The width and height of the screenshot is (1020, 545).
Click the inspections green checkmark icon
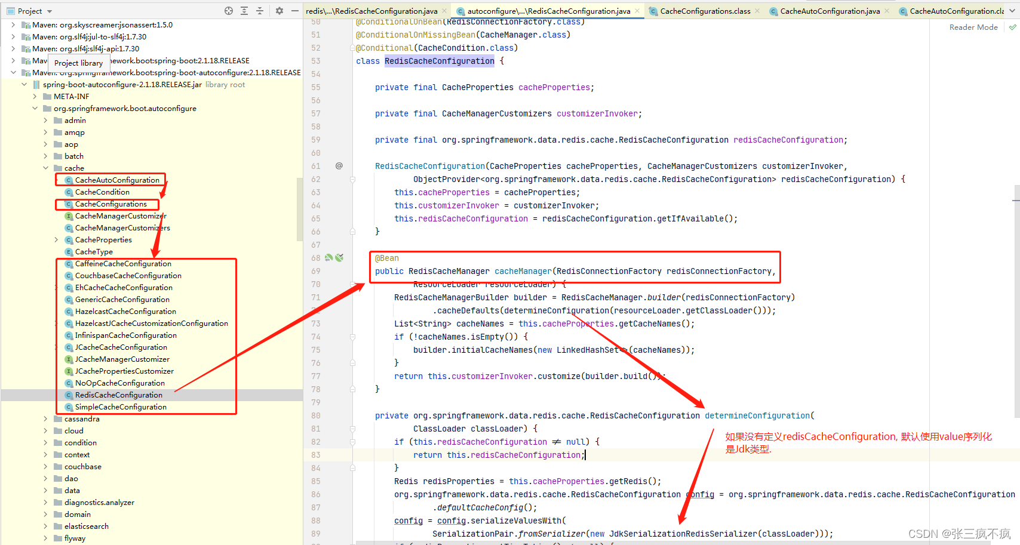[1012, 27]
